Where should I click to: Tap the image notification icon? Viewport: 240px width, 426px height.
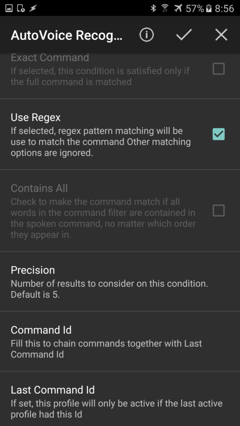coord(9,8)
